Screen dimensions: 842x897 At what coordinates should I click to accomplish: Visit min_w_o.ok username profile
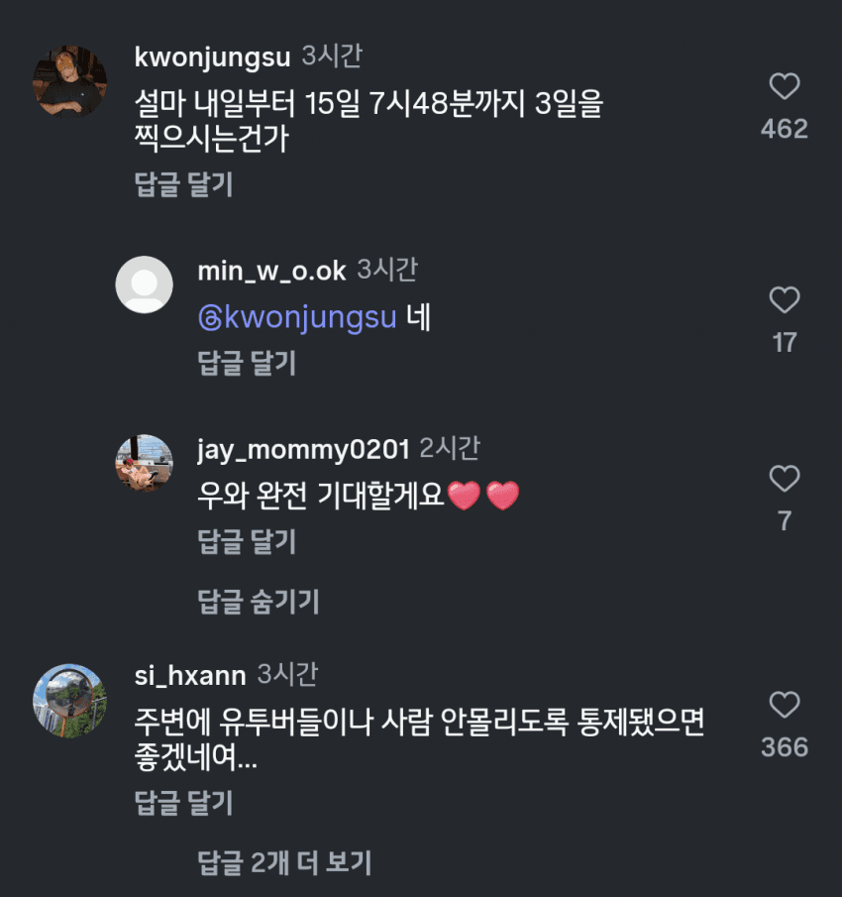pyautogui.click(x=271, y=270)
